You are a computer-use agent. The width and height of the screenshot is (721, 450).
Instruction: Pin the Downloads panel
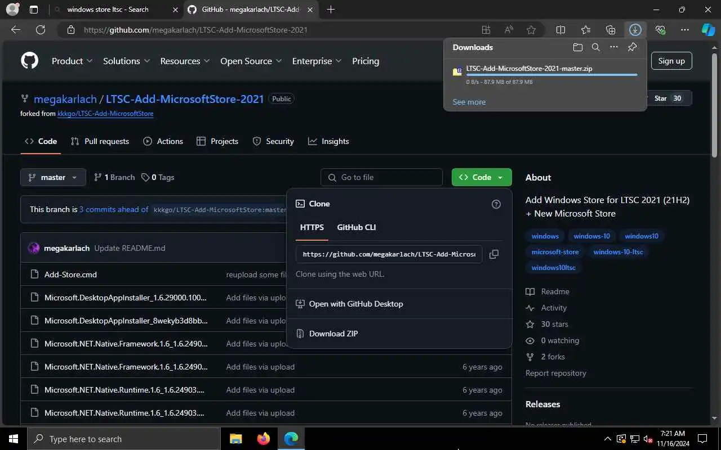632,47
